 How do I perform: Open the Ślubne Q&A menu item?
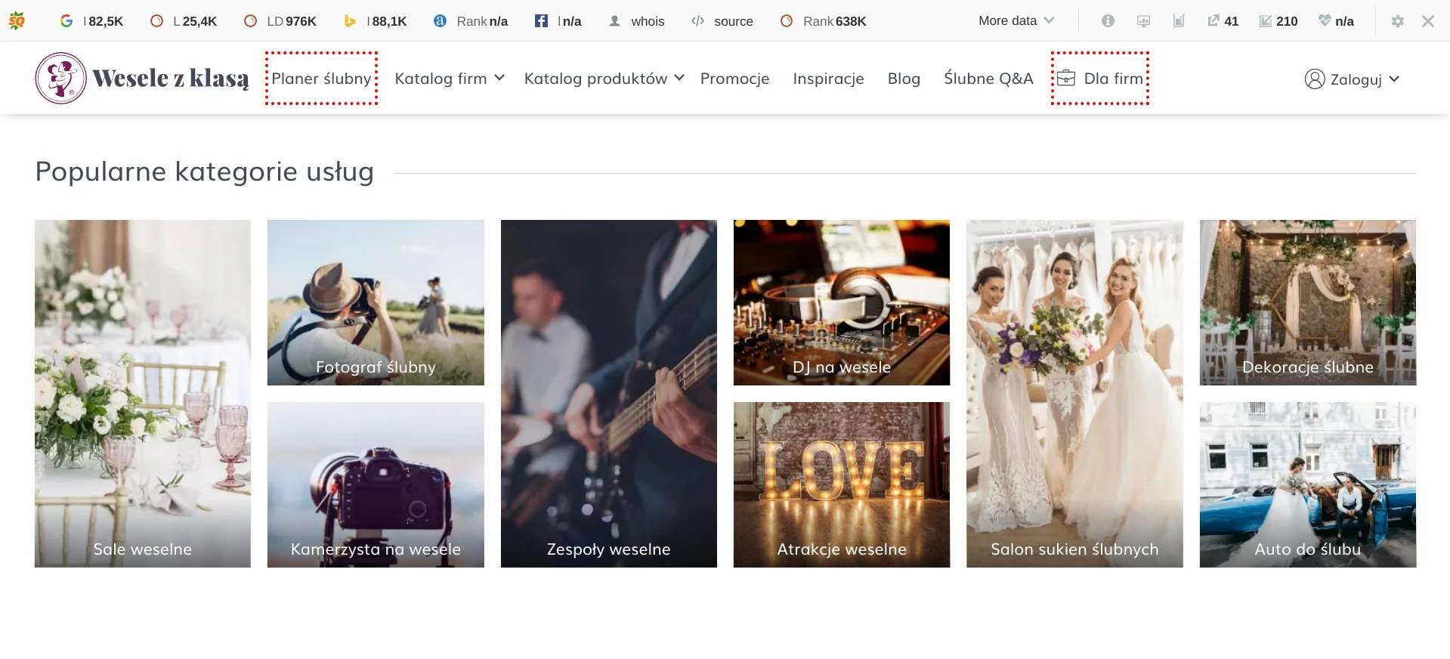tap(988, 79)
